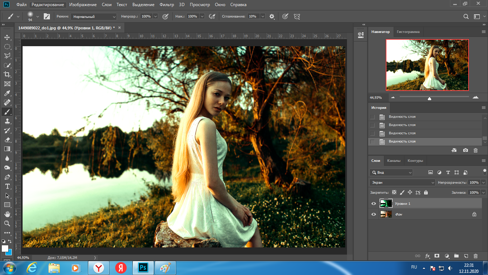Open the Фильтр menu

pos(167,5)
